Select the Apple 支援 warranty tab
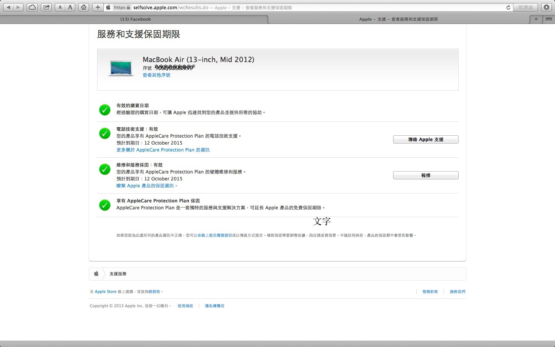 (x=398, y=19)
